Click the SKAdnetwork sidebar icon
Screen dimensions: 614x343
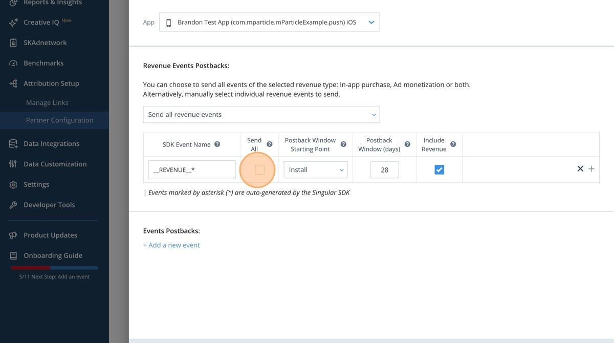[x=13, y=43]
